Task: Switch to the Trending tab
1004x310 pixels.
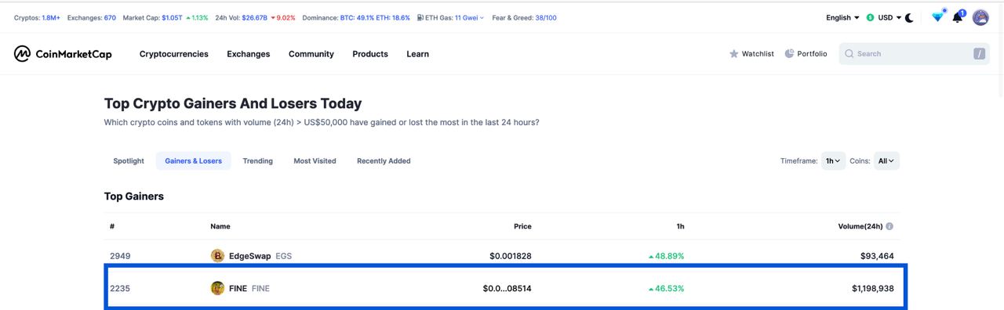Action: pyautogui.click(x=257, y=161)
